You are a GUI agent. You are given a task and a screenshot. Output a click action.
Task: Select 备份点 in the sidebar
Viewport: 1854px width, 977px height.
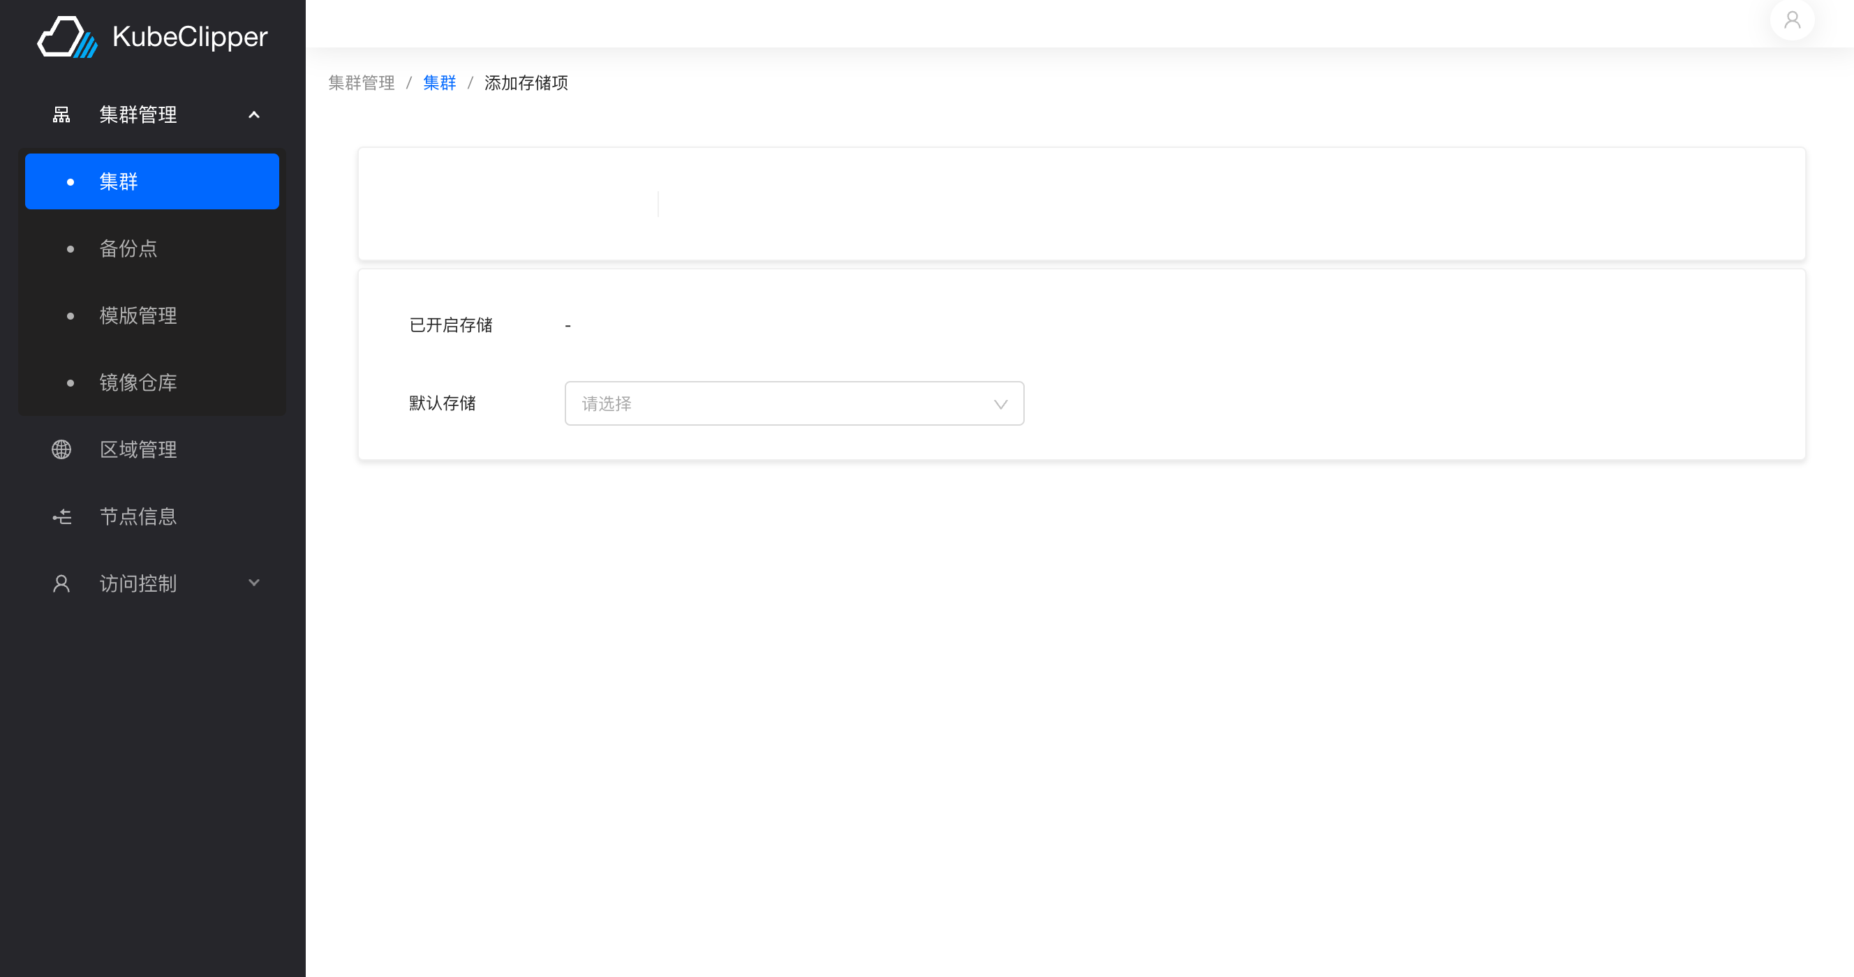tap(129, 249)
